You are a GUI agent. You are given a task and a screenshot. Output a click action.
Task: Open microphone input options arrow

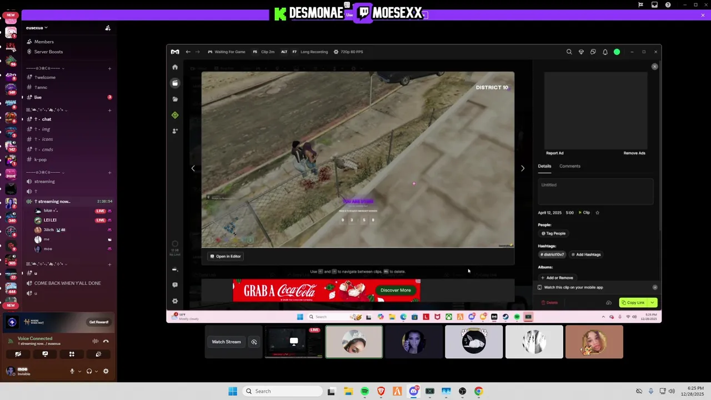79,371
